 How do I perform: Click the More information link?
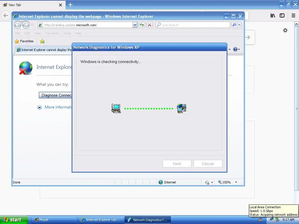[58, 107]
